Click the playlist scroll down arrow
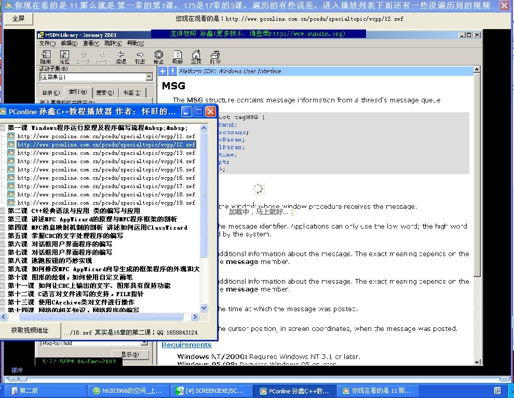The image size is (514, 398). [x=204, y=308]
